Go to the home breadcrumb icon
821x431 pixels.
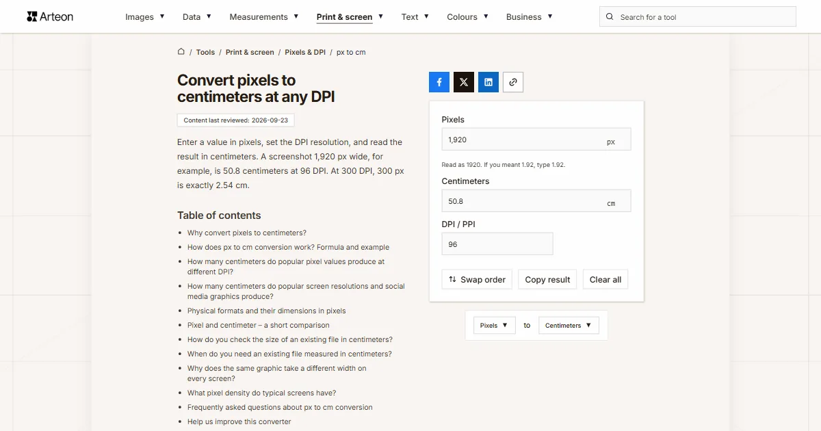tap(181, 51)
